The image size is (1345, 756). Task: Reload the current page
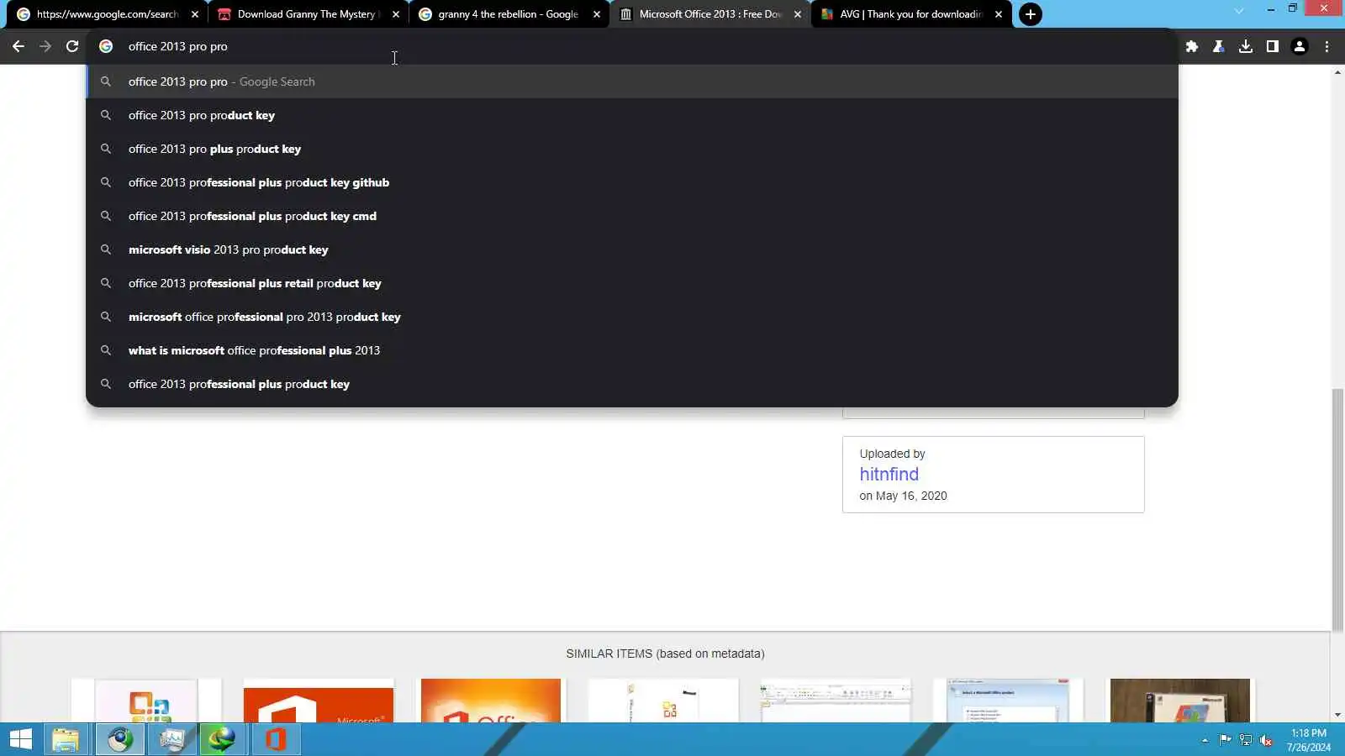72,46
